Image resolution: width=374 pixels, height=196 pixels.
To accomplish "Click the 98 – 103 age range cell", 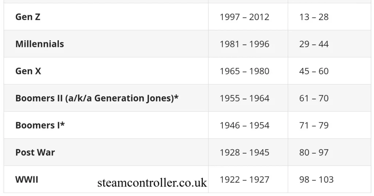I will (x=316, y=180).
